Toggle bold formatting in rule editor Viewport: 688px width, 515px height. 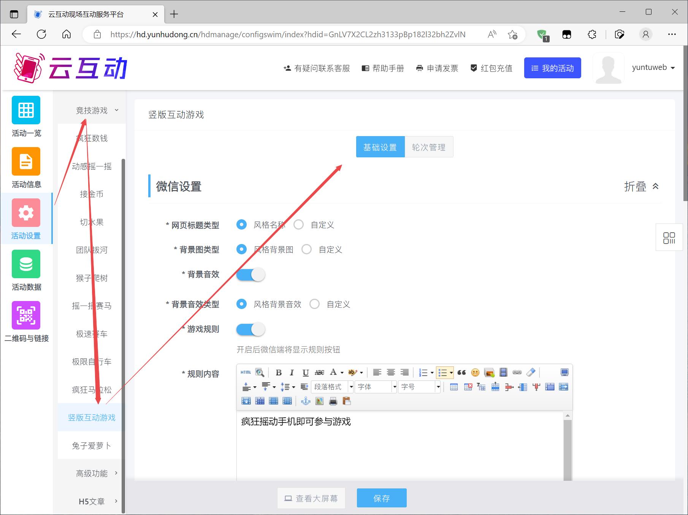pyautogui.click(x=279, y=372)
